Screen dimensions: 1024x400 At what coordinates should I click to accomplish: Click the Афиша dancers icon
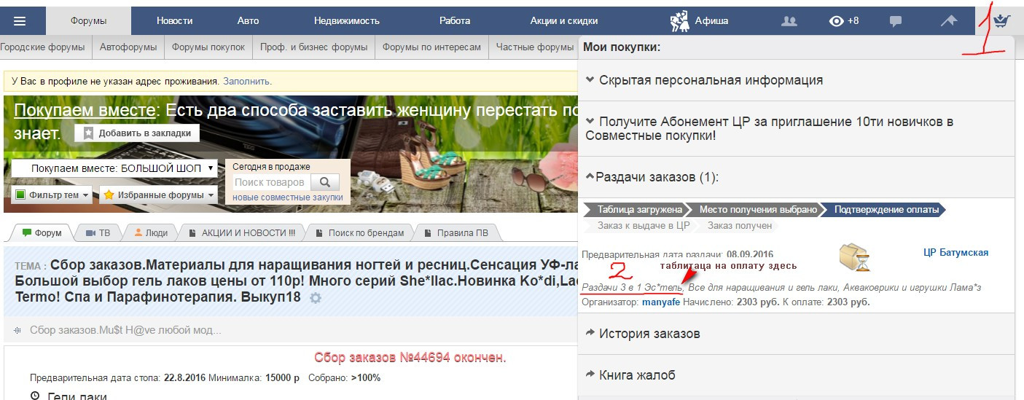point(680,21)
